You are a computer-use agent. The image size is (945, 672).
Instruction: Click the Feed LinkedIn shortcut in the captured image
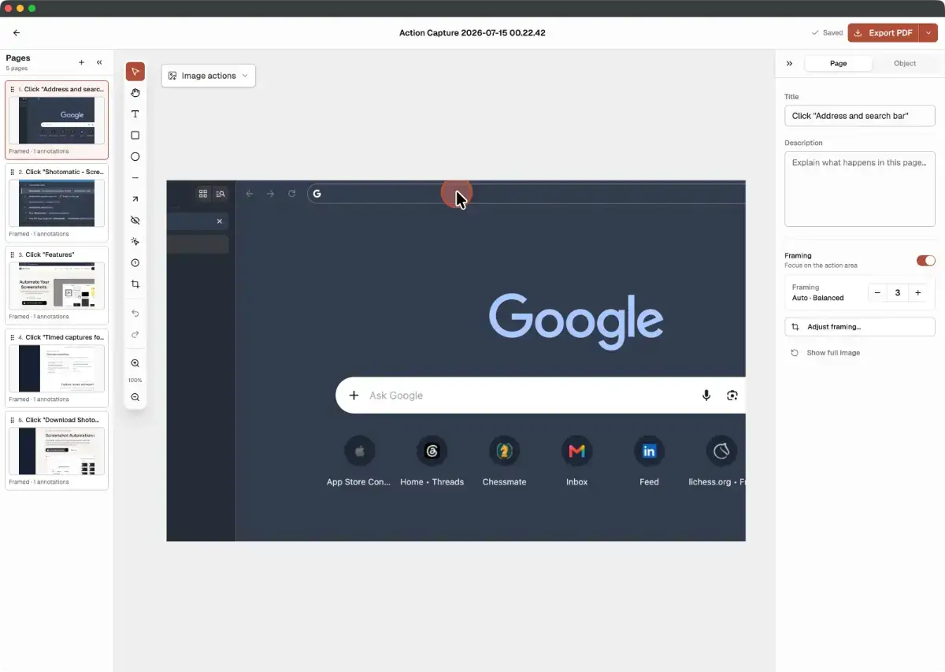pos(649,462)
